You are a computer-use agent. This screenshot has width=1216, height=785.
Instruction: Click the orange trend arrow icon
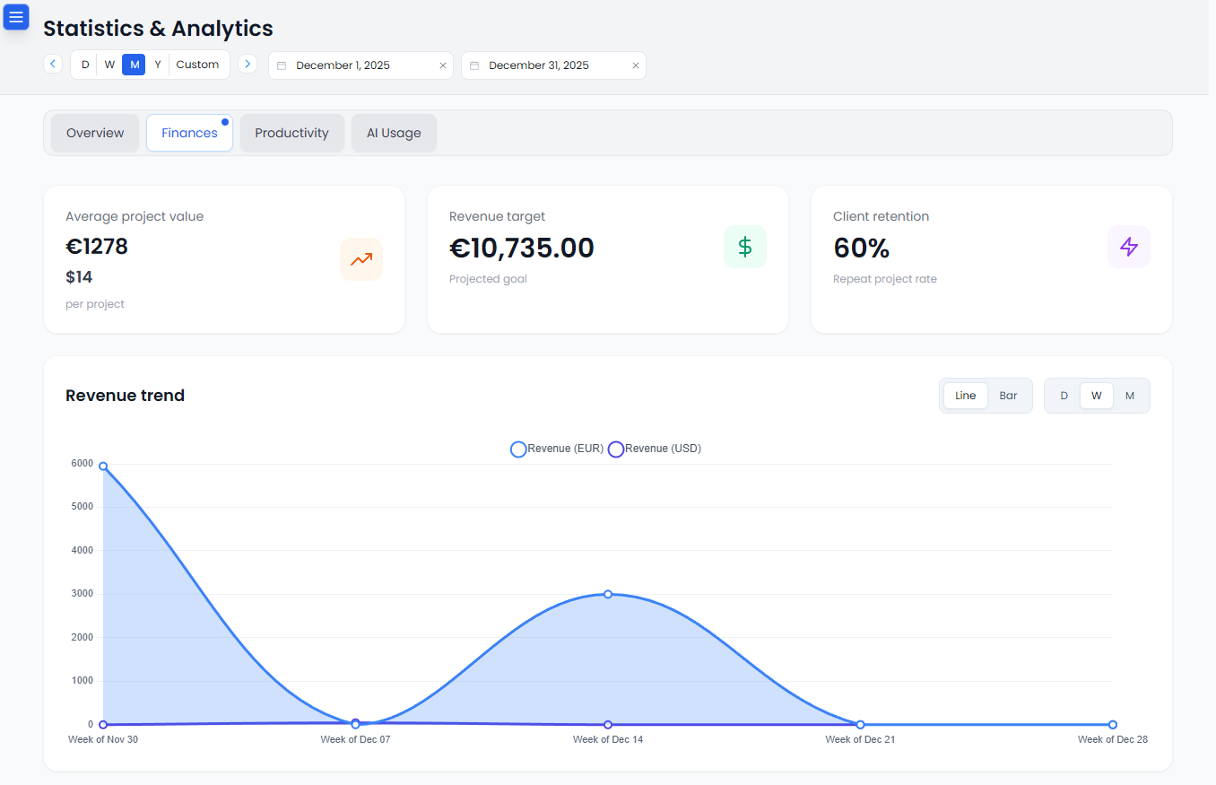(361, 259)
